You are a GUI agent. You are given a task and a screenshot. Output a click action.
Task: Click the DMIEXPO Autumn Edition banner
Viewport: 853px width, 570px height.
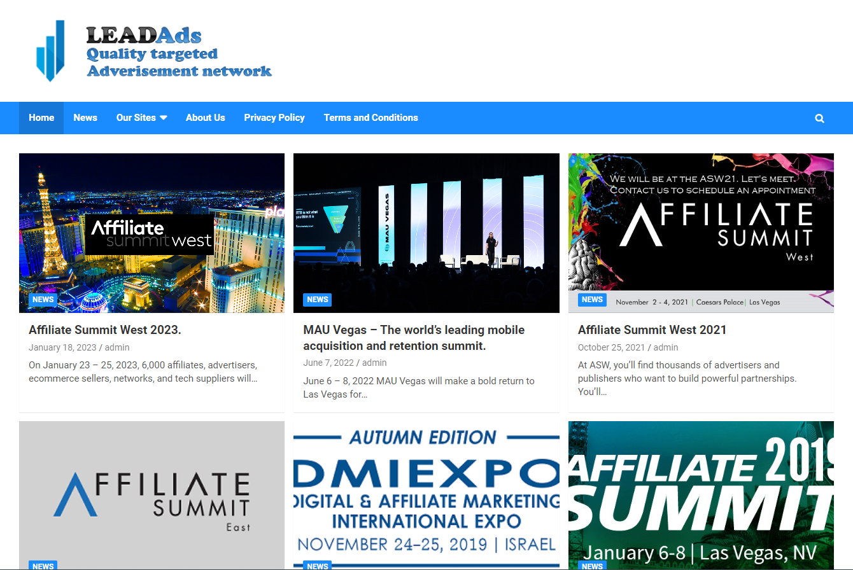(426, 495)
